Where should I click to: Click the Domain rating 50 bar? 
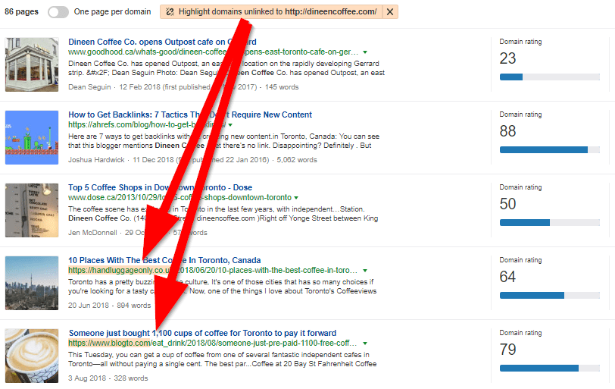tap(550, 223)
